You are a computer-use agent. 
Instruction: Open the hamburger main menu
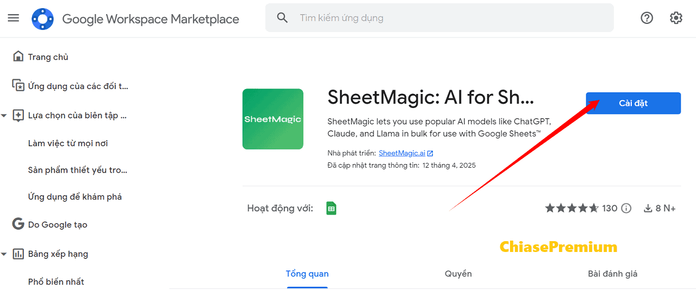14,18
